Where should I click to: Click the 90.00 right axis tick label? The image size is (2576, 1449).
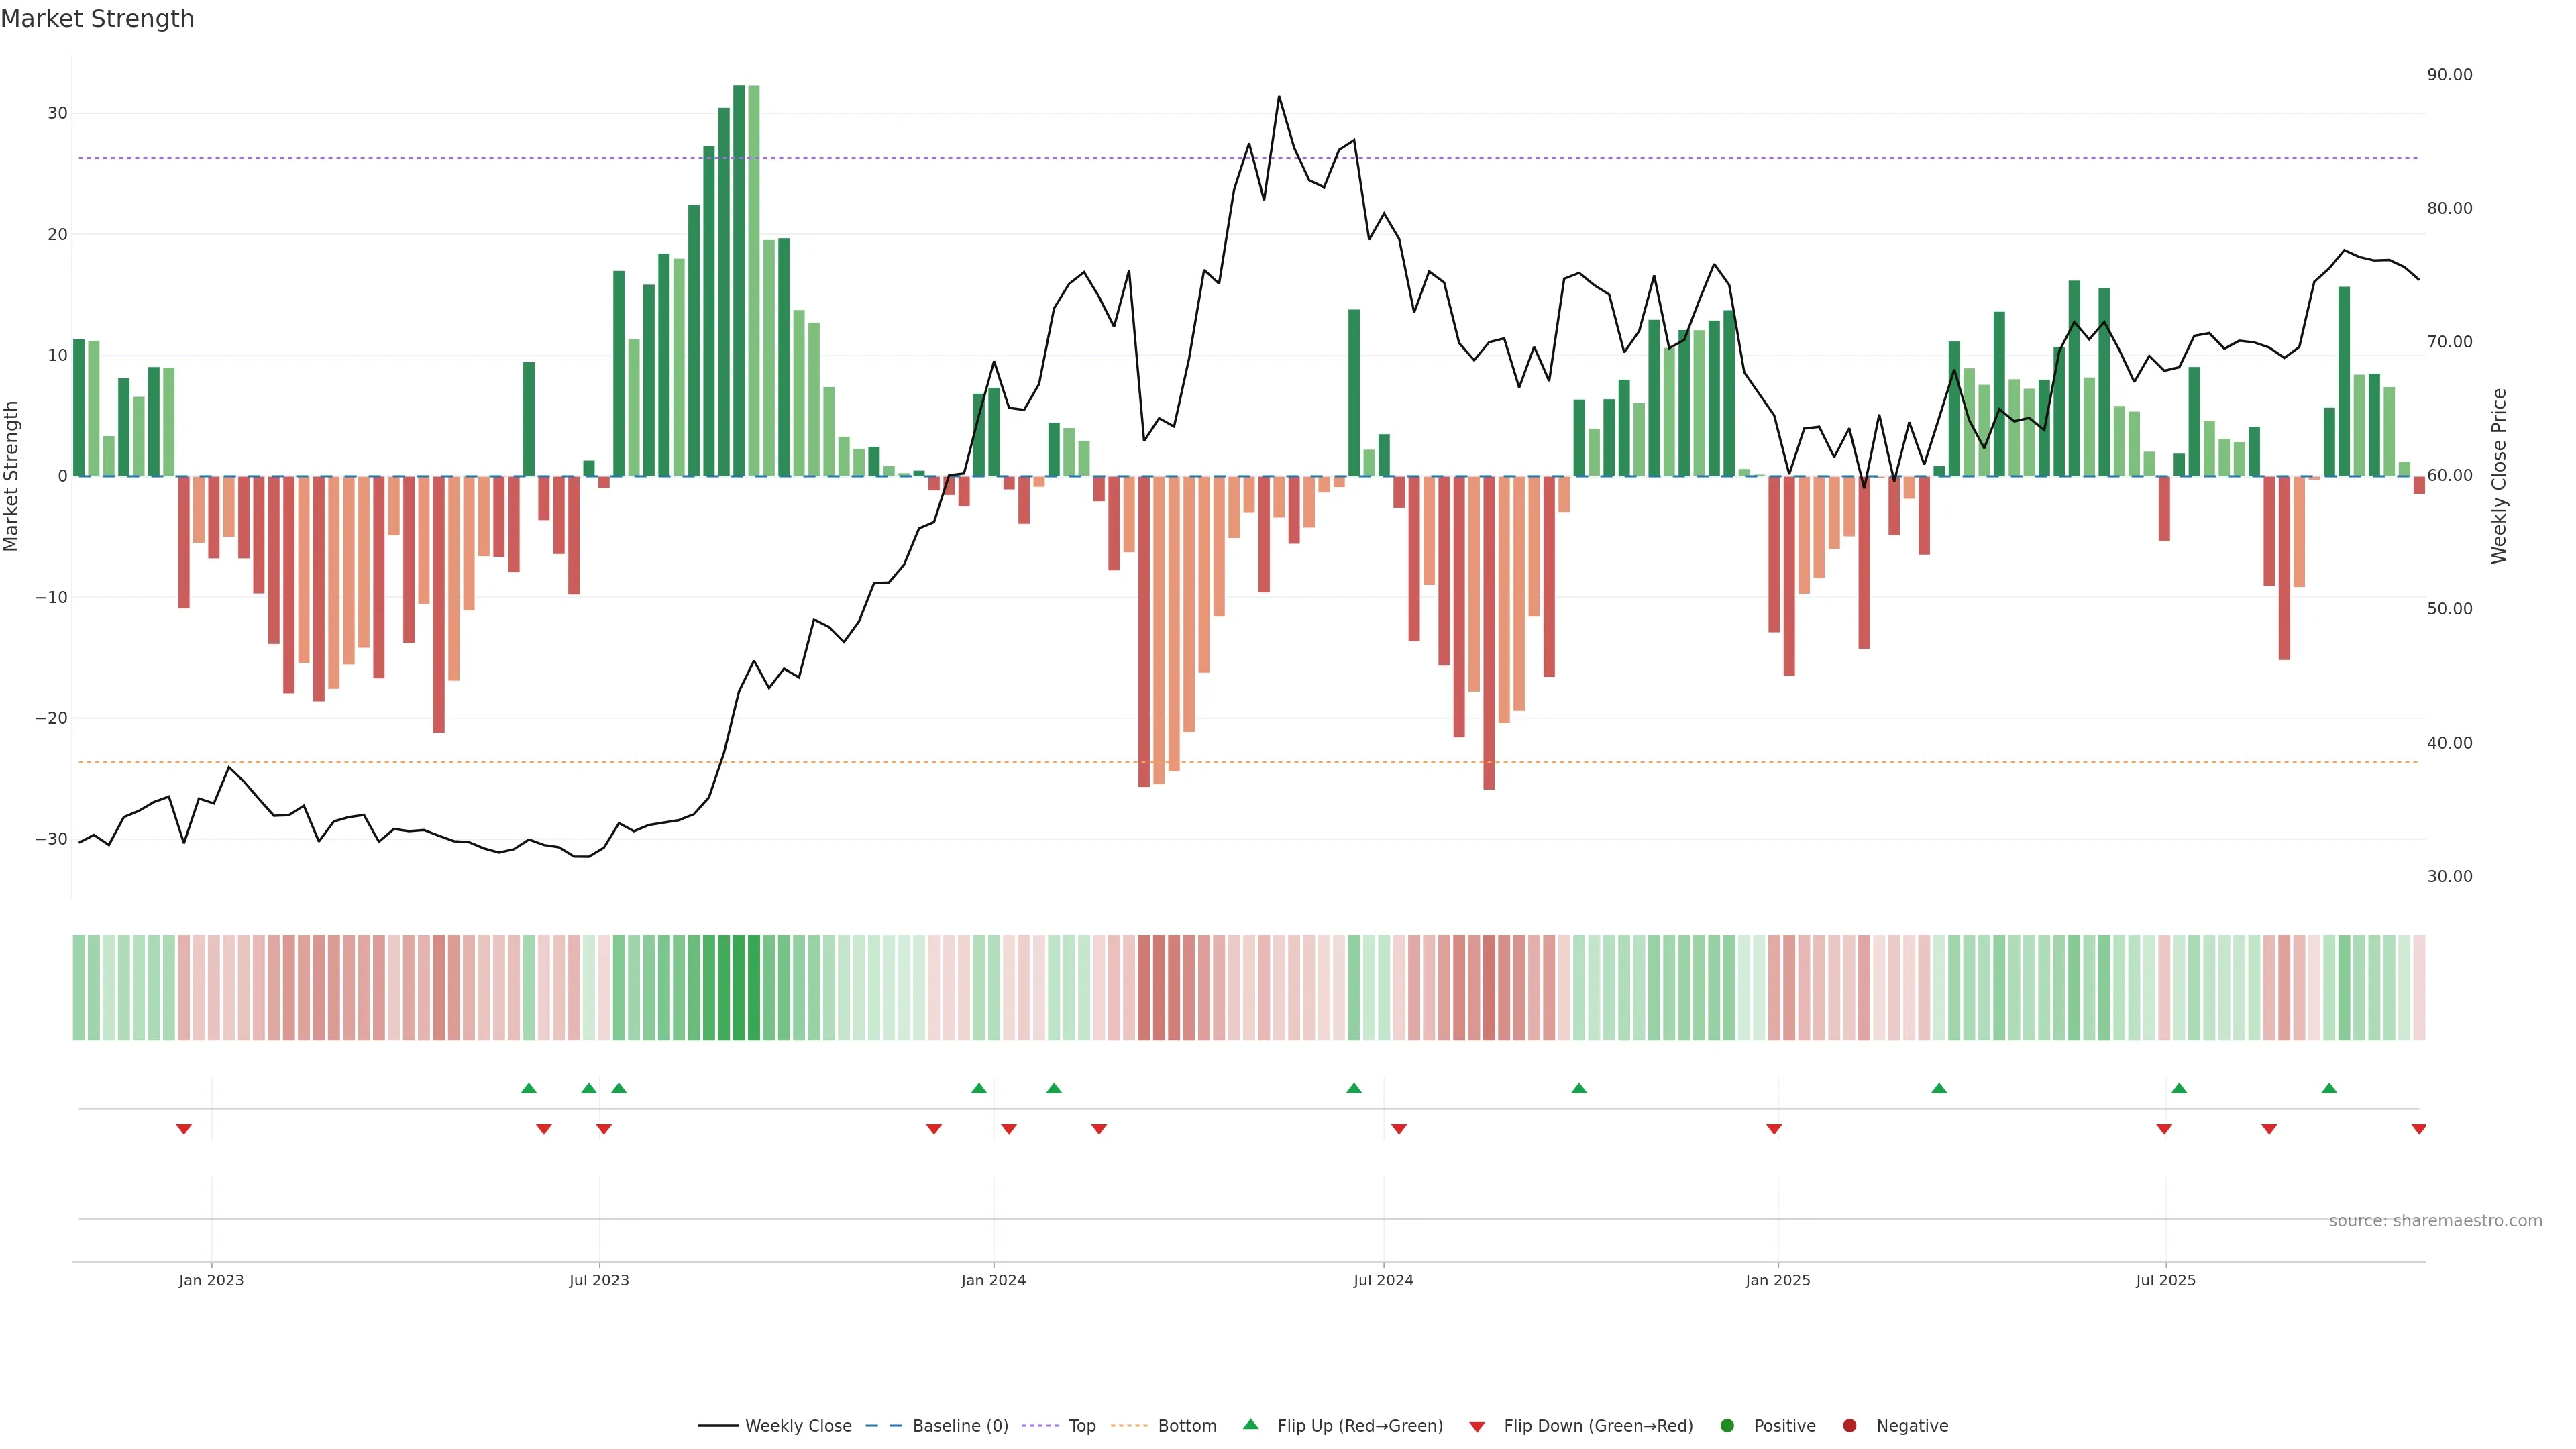click(x=2449, y=75)
